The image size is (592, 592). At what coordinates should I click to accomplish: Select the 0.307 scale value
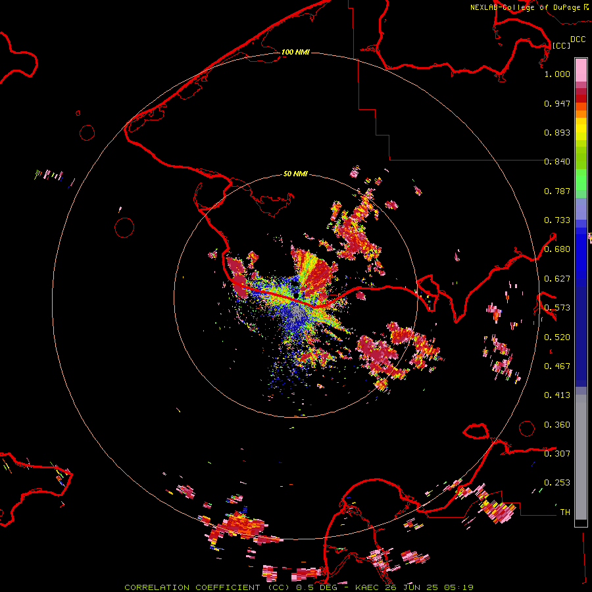(x=557, y=453)
